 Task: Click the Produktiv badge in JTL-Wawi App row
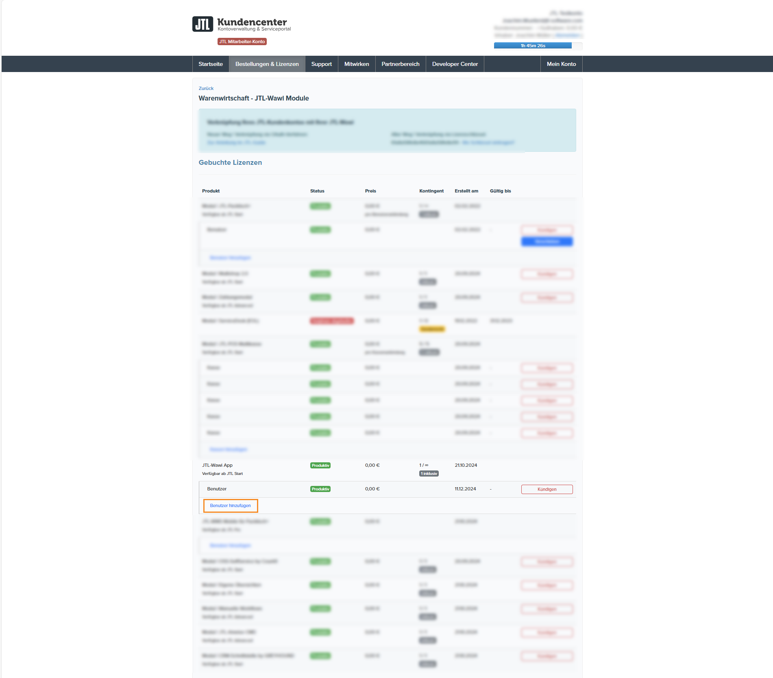tap(320, 466)
